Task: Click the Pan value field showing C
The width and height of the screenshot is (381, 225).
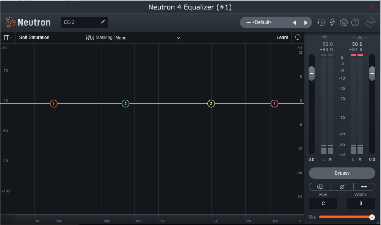Action: 323,203
